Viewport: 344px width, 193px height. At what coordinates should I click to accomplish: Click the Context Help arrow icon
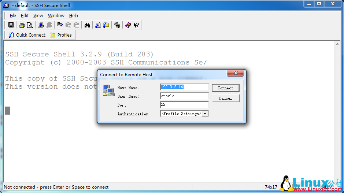click(x=136, y=25)
